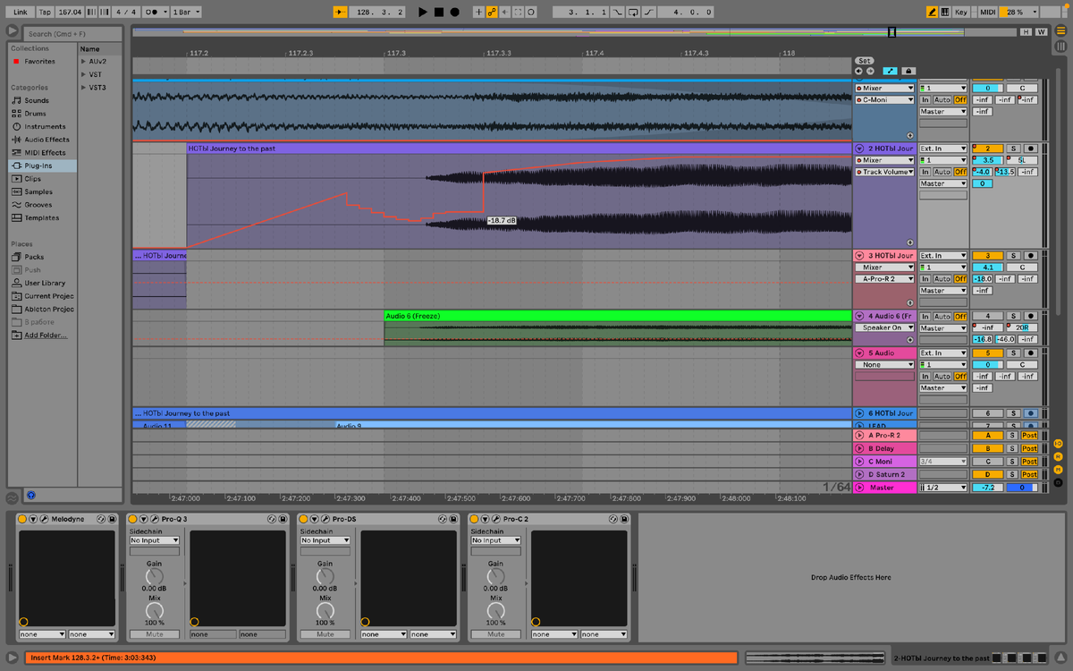Open the 1 Bar quantization dropdown
This screenshot has width=1073, height=671.
coord(186,13)
